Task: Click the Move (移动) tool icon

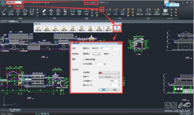Action: (51, 11)
